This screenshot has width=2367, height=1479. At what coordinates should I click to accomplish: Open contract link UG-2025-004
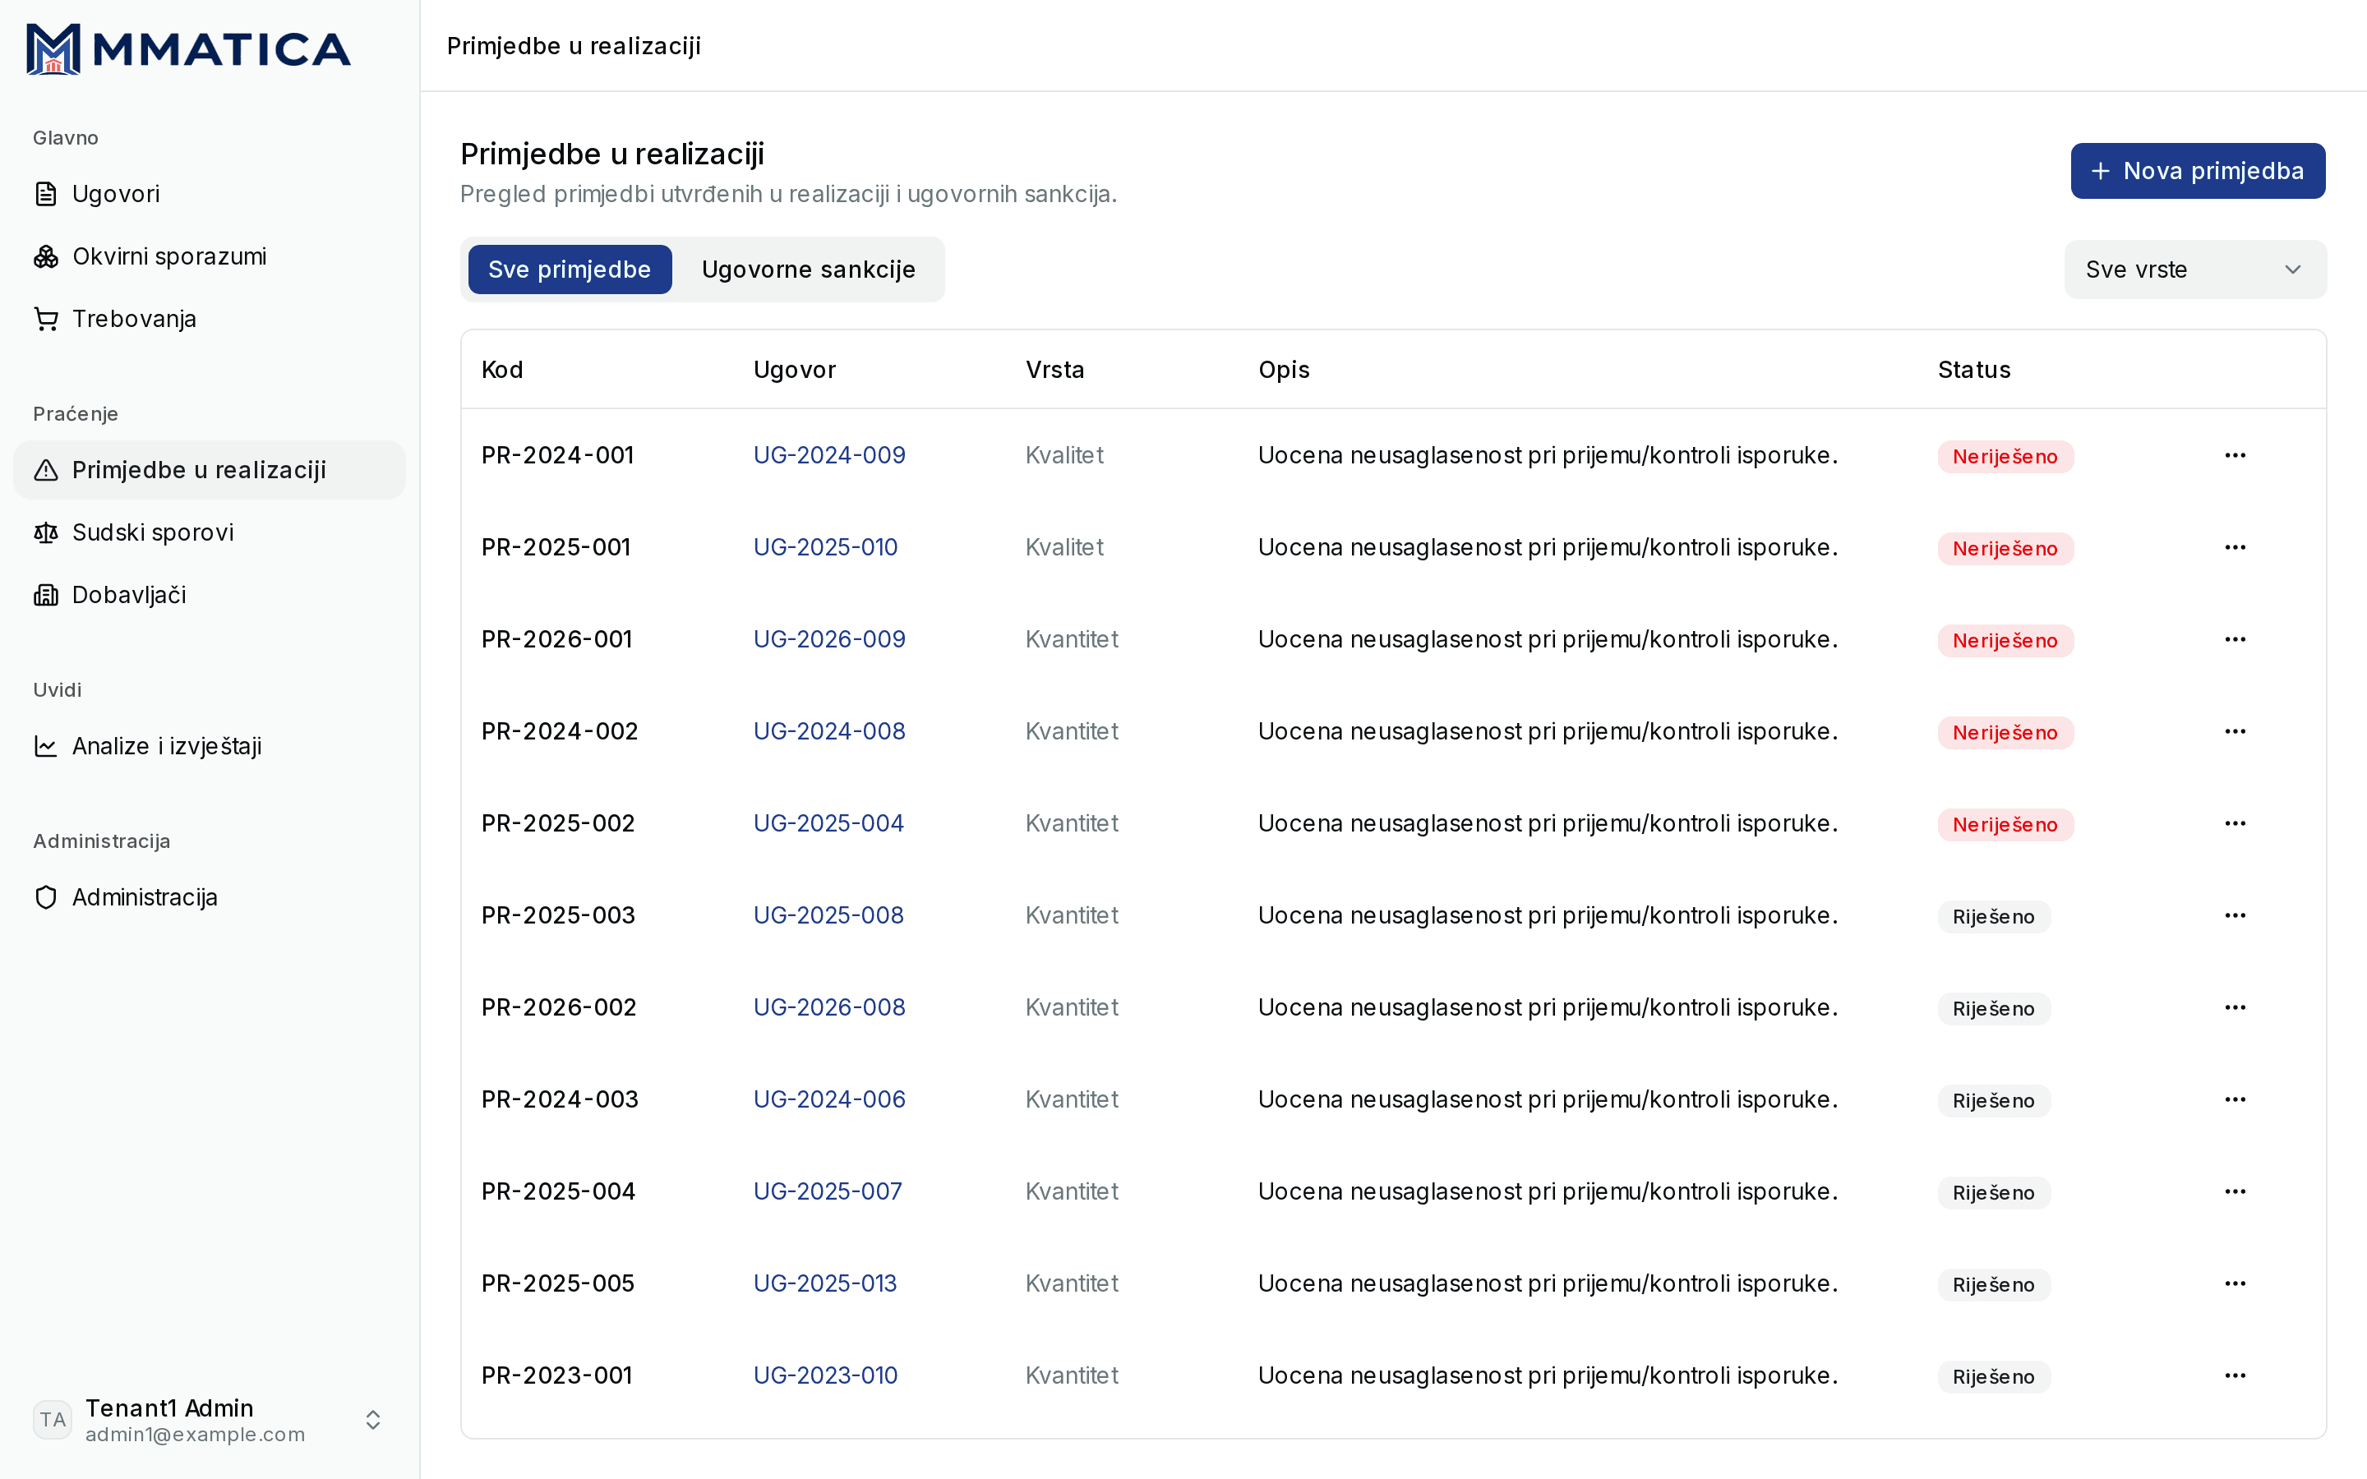click(x=828, y=823)
